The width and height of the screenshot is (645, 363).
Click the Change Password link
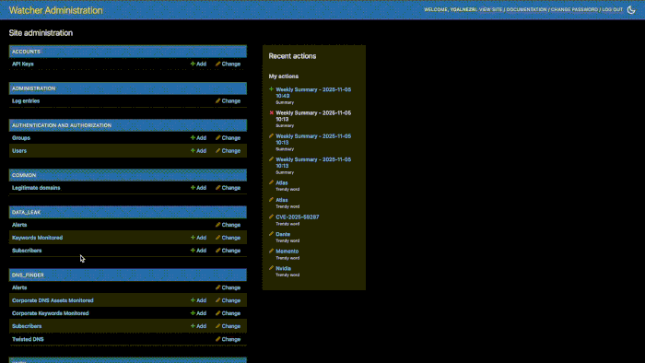coord(574,9)
